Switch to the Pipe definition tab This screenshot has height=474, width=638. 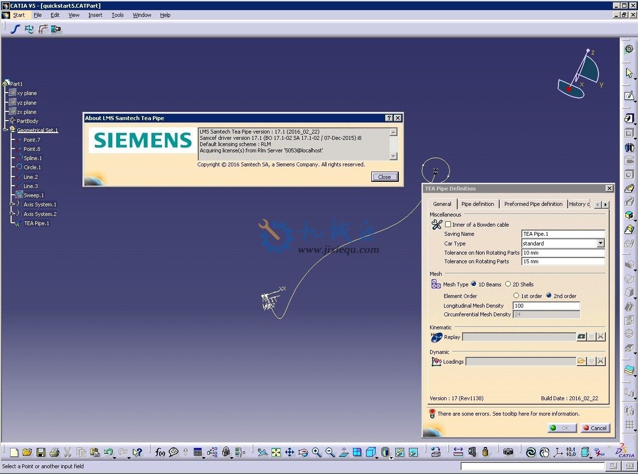tap(477, 204)
